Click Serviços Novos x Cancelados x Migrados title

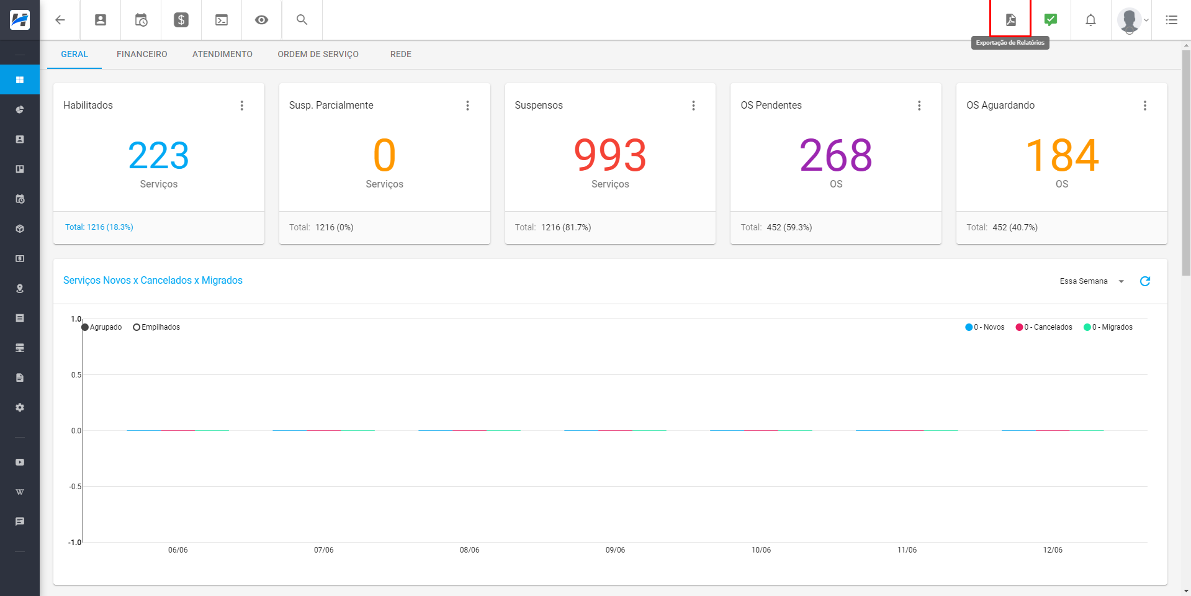(x=153, y=281)
